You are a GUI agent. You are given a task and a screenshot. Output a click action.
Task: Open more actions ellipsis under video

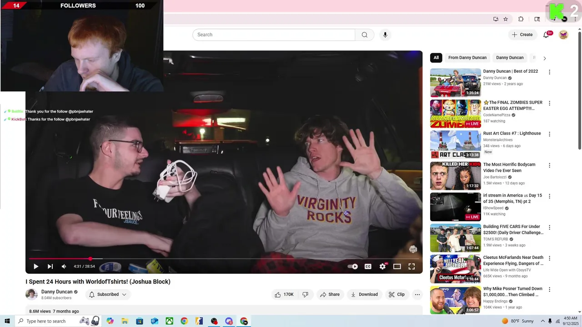click(x=417, y=294)
